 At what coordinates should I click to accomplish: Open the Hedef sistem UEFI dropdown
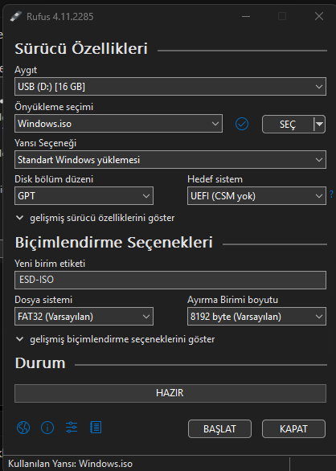pyautogui.click(x=256, y=196)
